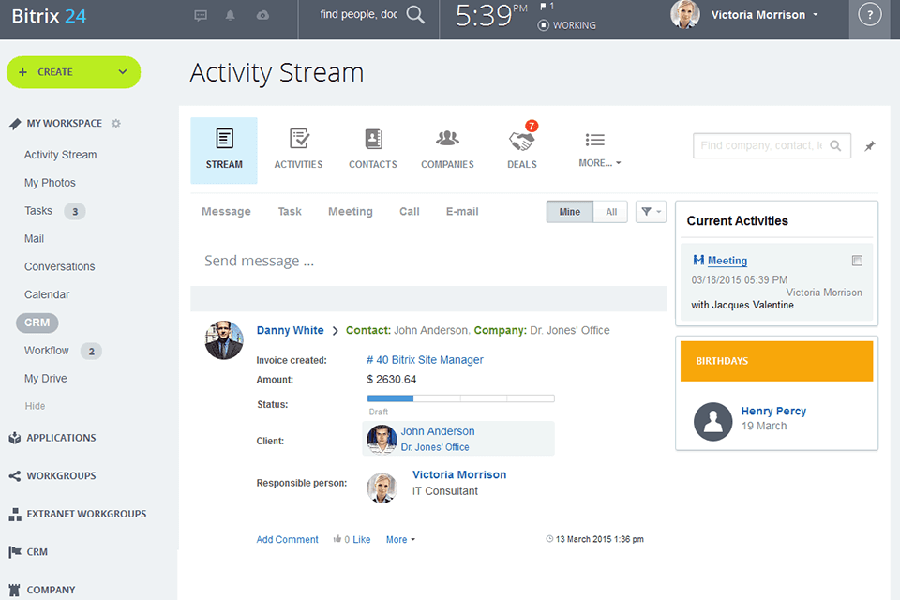Open Activity Stream in left menu
Viewport: 900px width, 600px height.
point(60,155)
